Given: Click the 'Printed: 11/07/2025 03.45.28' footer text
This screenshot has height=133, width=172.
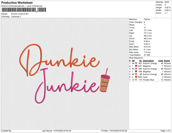Looking at the screenshot, I should (114, 131).
